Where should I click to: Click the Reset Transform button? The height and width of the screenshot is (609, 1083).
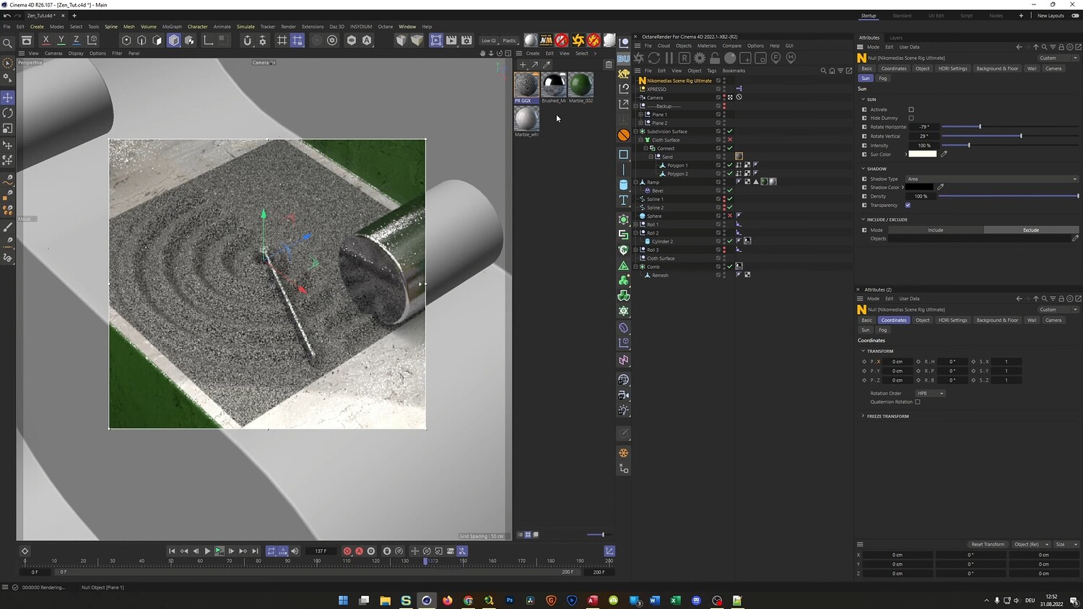[988, 544]
